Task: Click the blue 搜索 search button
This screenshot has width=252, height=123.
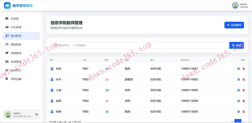Action: 237,45
